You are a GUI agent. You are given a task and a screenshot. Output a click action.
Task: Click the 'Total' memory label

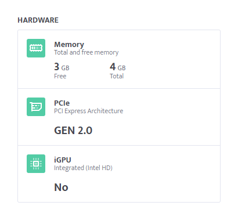pyautogui.click(x=117, y=76)
